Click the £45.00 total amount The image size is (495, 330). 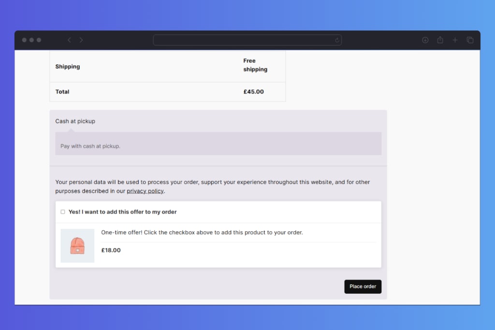tap(253, 92)
